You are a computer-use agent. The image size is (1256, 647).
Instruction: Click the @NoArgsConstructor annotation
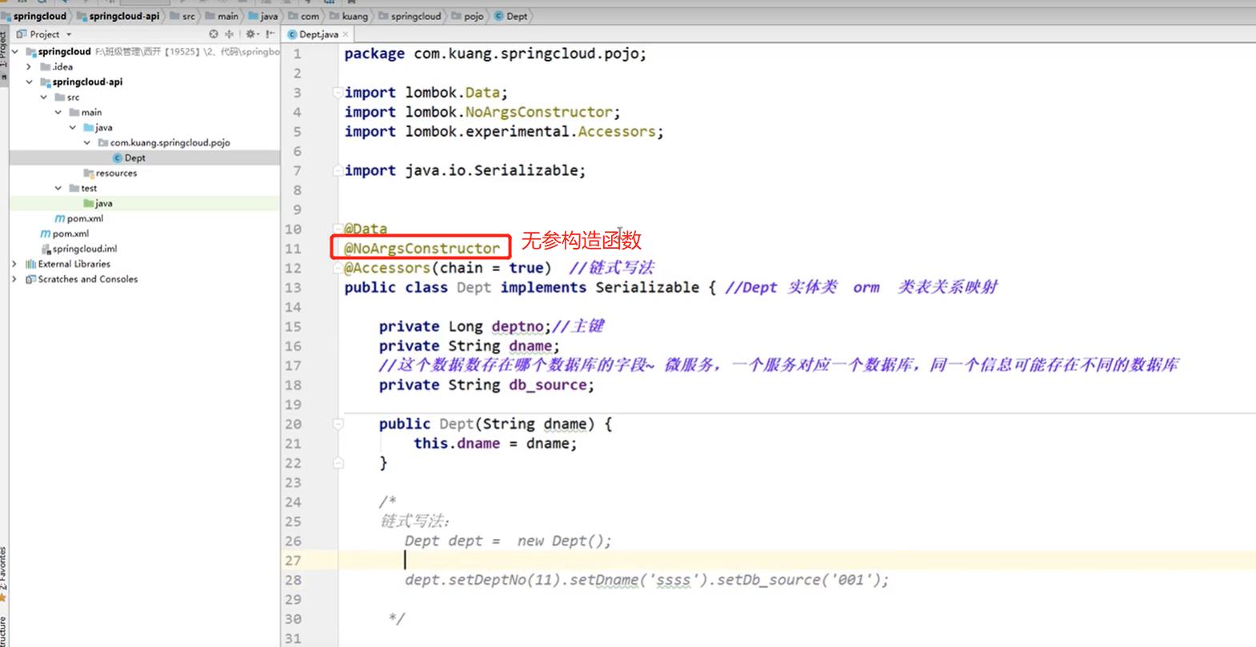tap(422, 248)
